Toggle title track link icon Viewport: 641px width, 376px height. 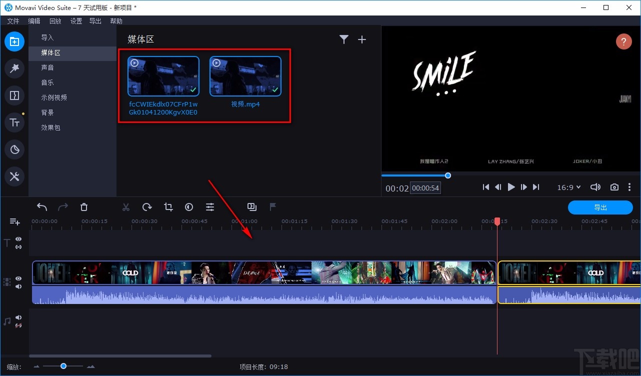coord(18,247)
